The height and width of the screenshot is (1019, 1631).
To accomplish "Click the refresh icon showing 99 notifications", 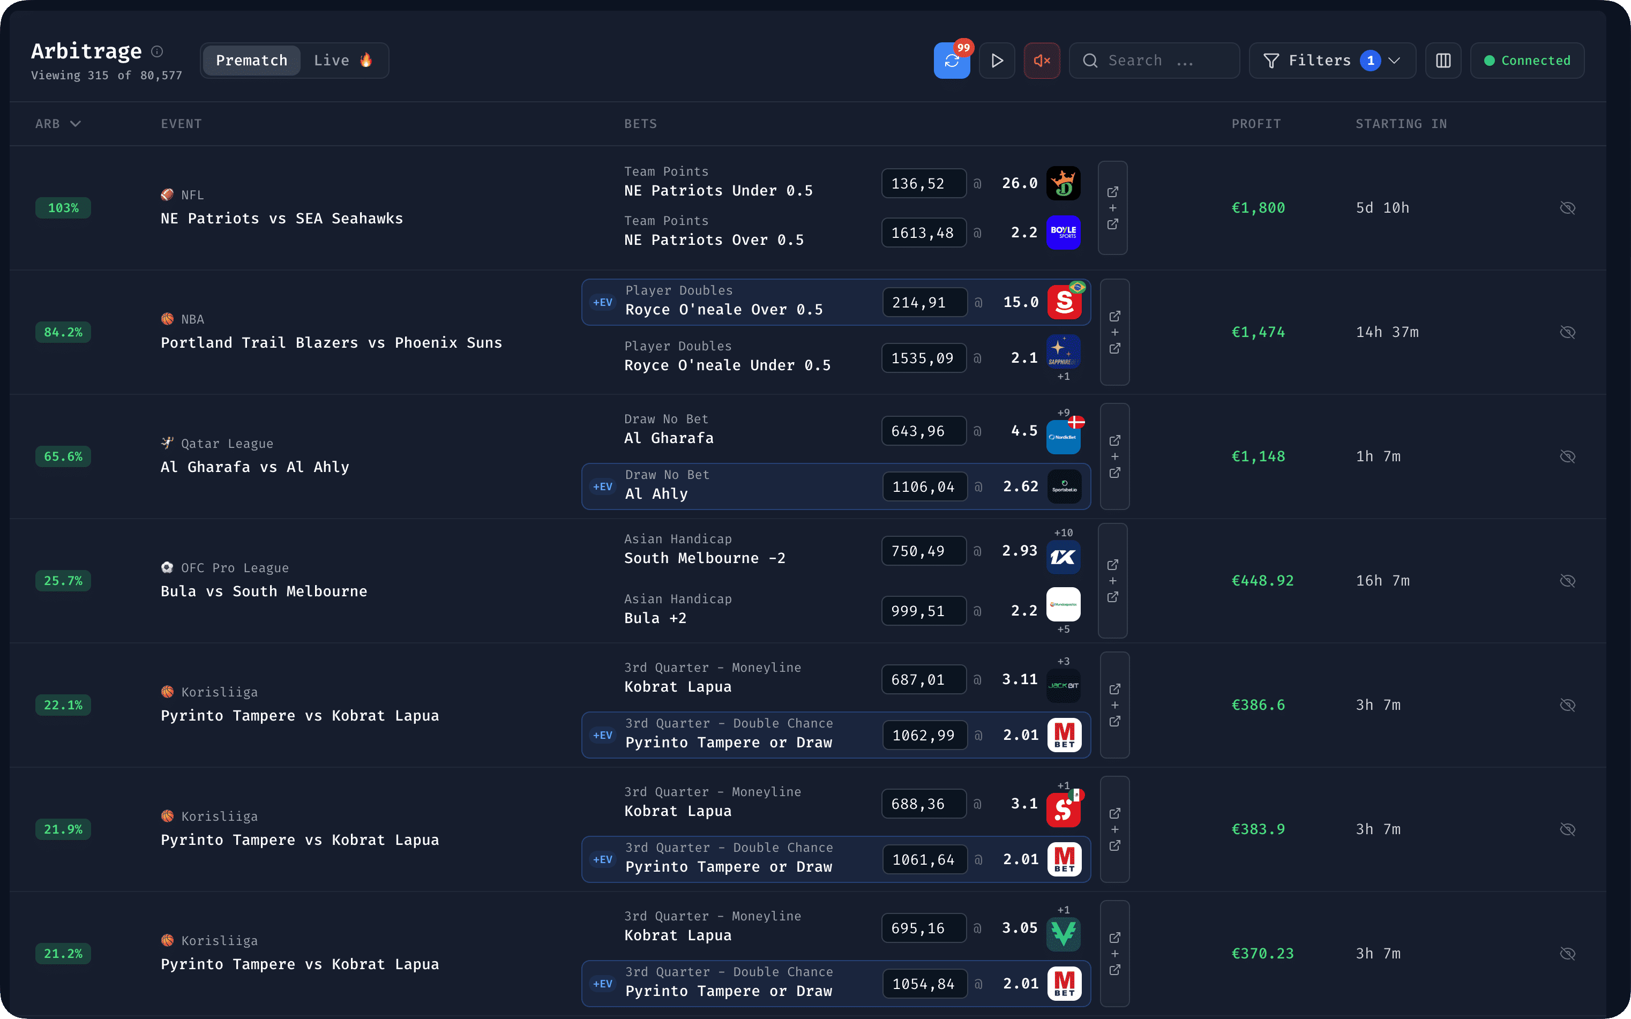I will point(952,60).
